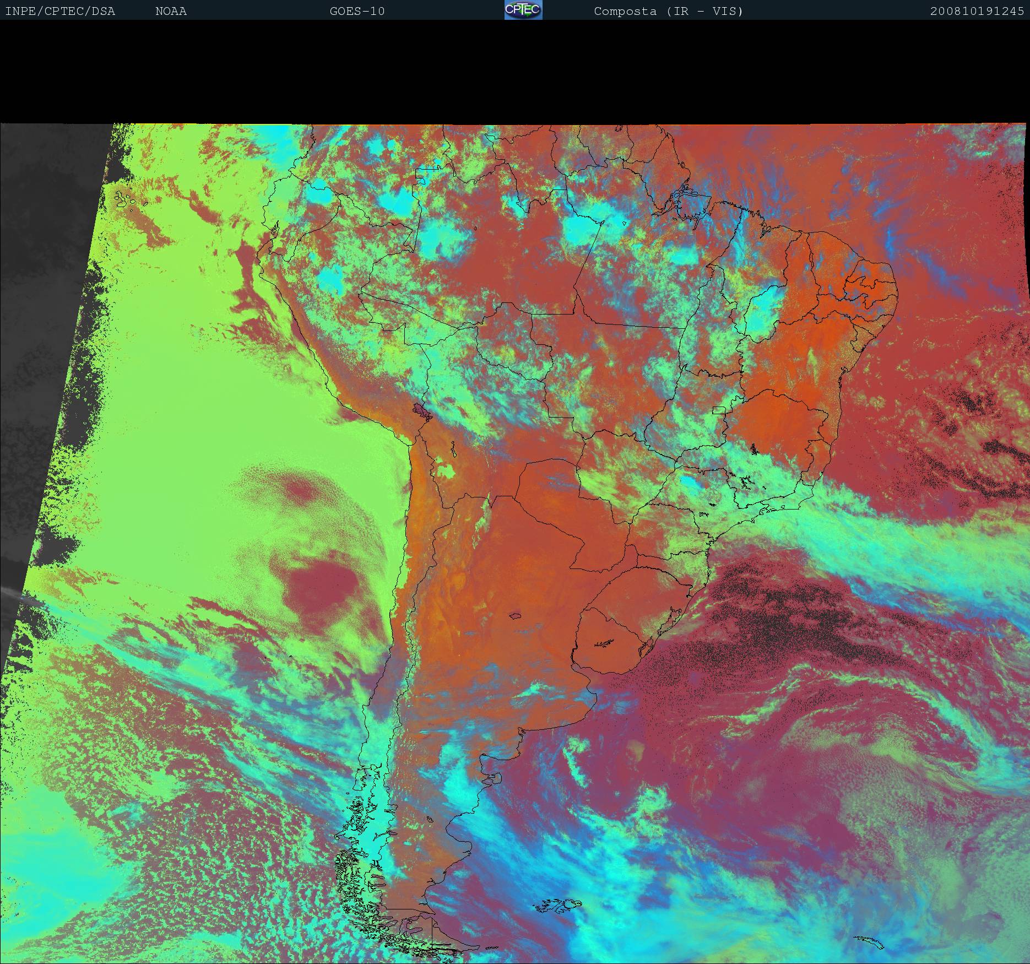Click the Mar Chiquita lake outline in Argentina
The height and width of the screenshot is (964, 1030).
516,616
